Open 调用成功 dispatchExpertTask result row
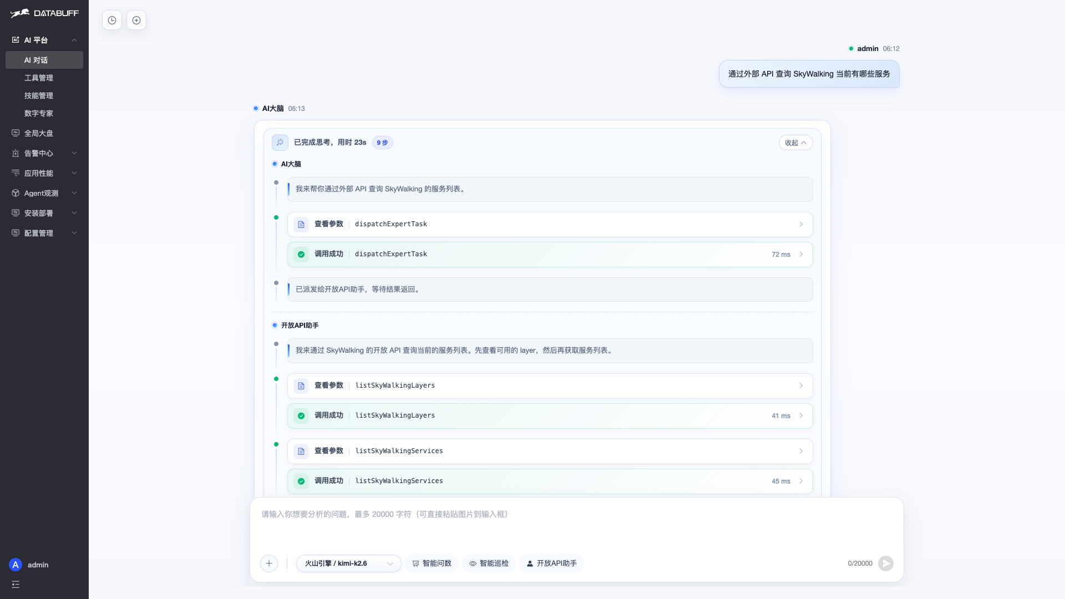Viewport: 1065px width, 599px height. coord(550,255)
